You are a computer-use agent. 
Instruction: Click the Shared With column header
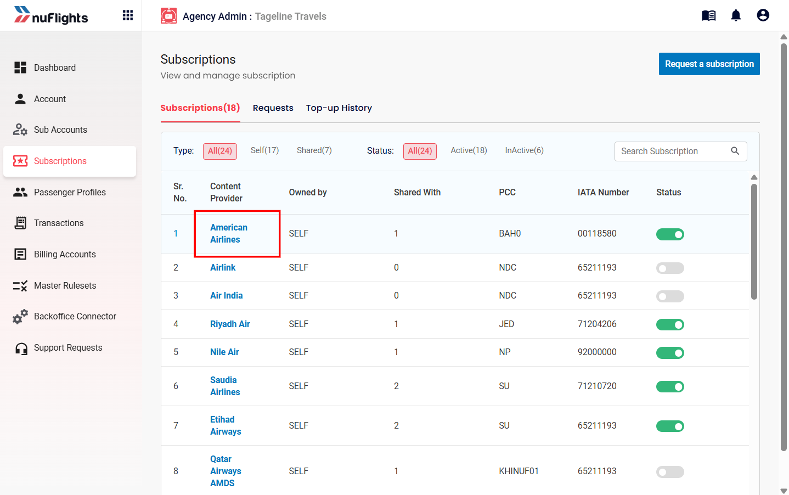coord(417,192)
